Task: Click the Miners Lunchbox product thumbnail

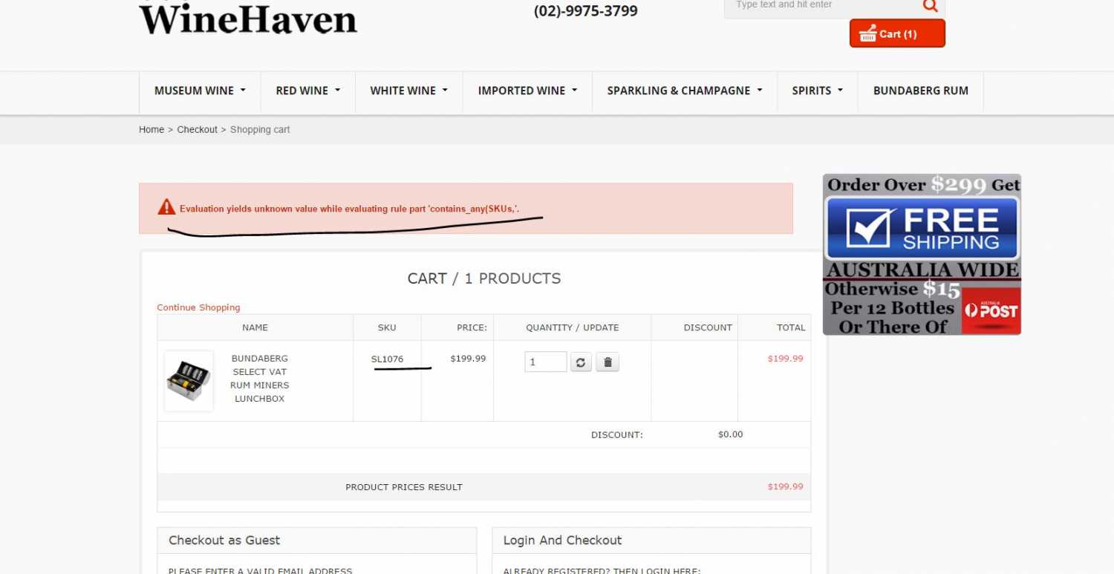Action: tap(189, 381)
